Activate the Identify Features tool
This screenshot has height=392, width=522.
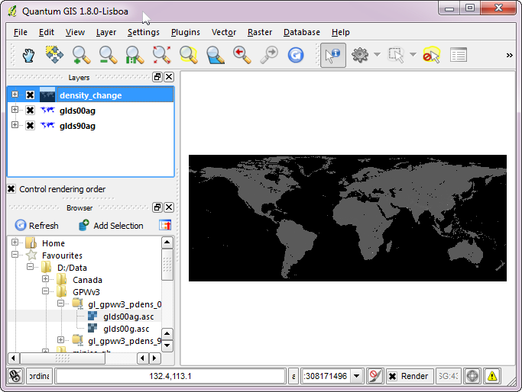pos(333,55)
